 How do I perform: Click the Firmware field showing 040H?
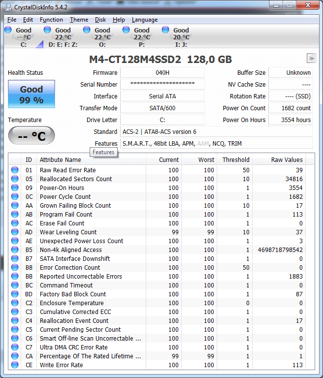click(162, 72)
